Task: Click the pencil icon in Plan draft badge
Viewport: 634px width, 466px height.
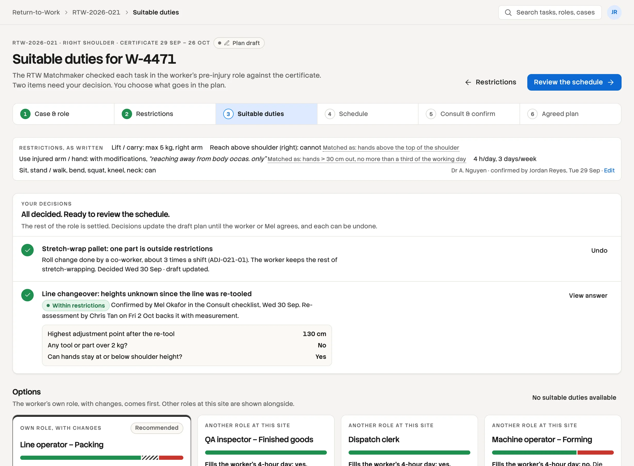Action: coord(227,43)
